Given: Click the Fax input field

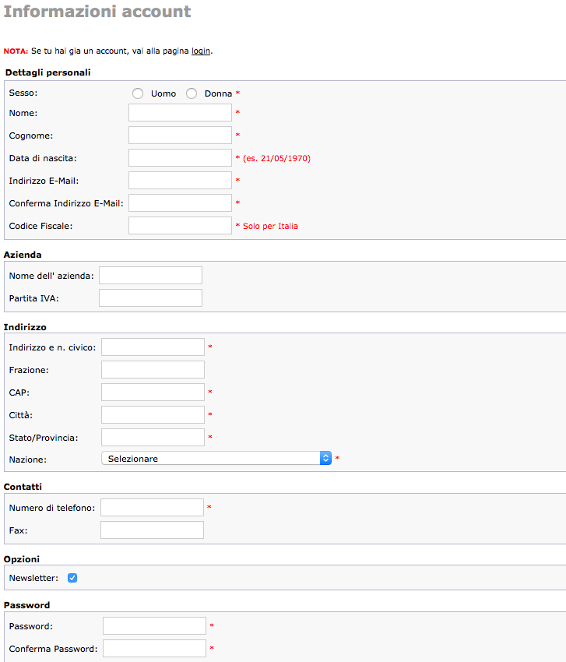Looking at the screenshot, I should [x=152, y=530].
